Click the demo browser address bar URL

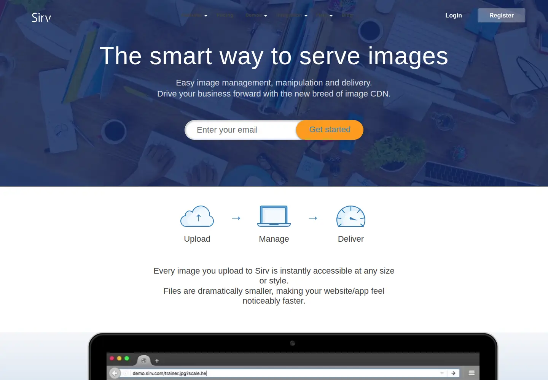point(169,373)
